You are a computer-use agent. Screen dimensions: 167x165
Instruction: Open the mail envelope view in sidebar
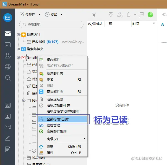click(8, 34)
